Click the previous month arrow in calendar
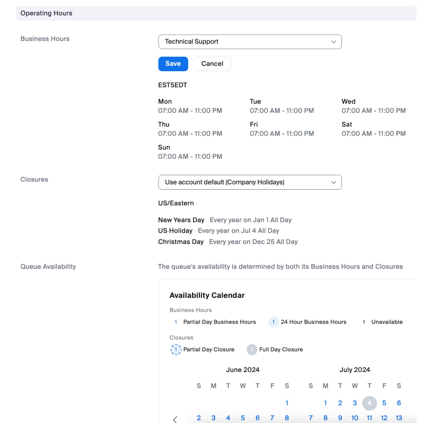 tap(175, 419)
